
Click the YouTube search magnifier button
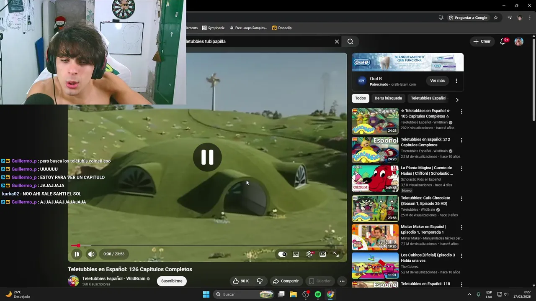tap(350, 41)
